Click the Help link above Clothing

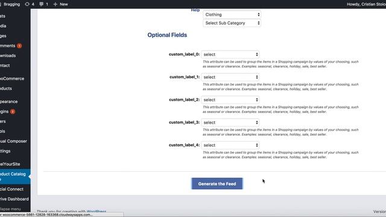coord(195,10)
